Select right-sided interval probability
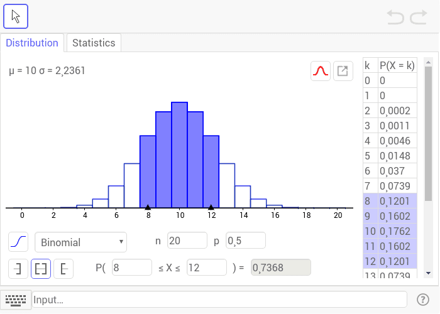The height and width of the screenshot is (314, 440). [63, 269]
